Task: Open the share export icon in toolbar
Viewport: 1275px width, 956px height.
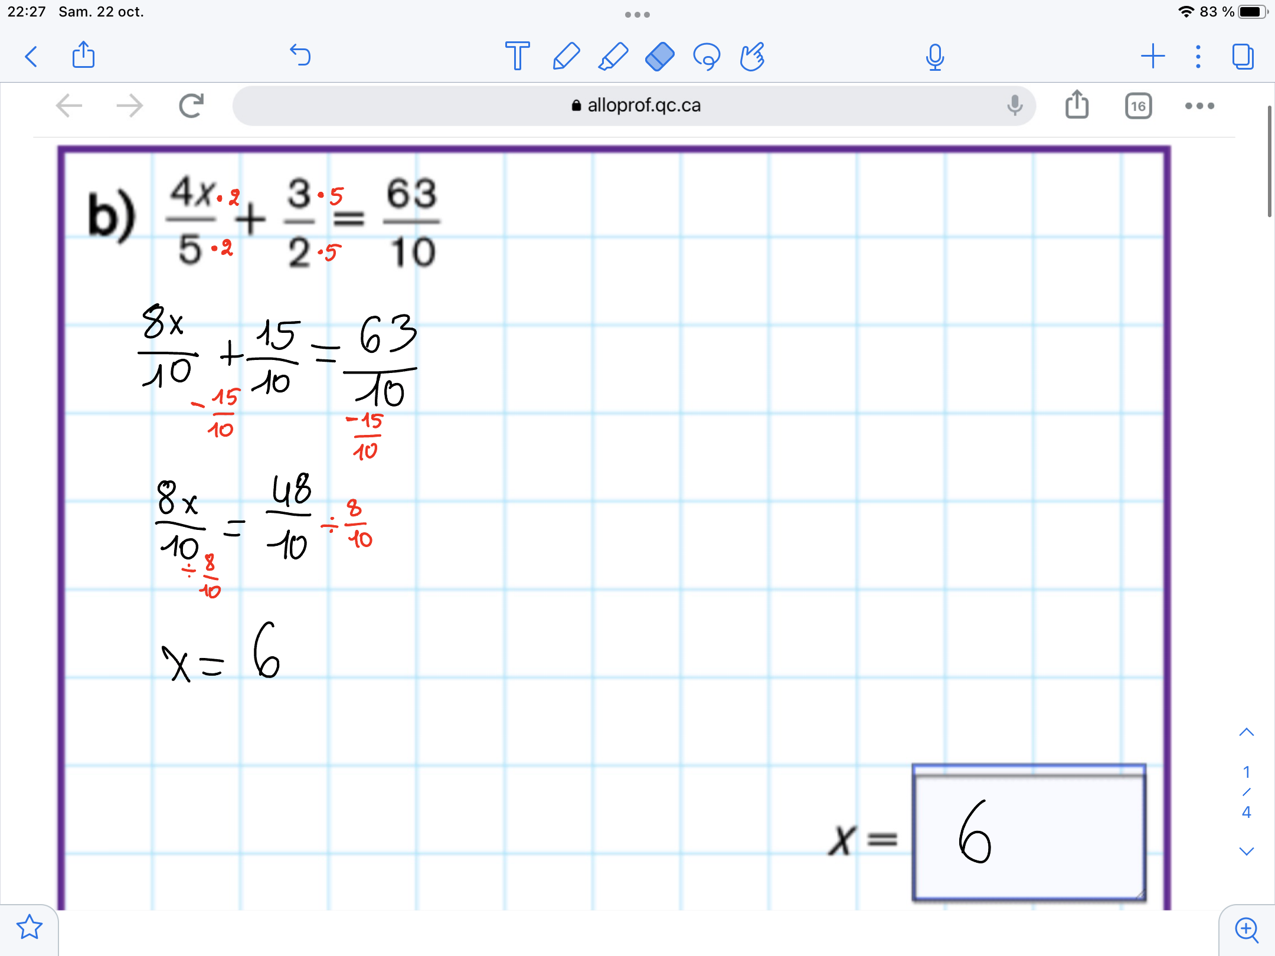Action: (x=83, y=55)
